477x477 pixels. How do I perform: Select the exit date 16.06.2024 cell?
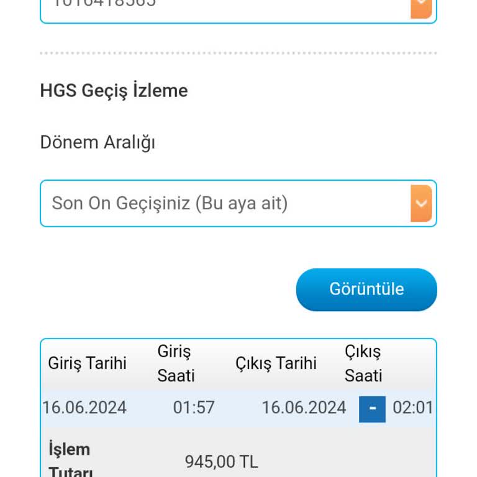[x=304, y=408]
